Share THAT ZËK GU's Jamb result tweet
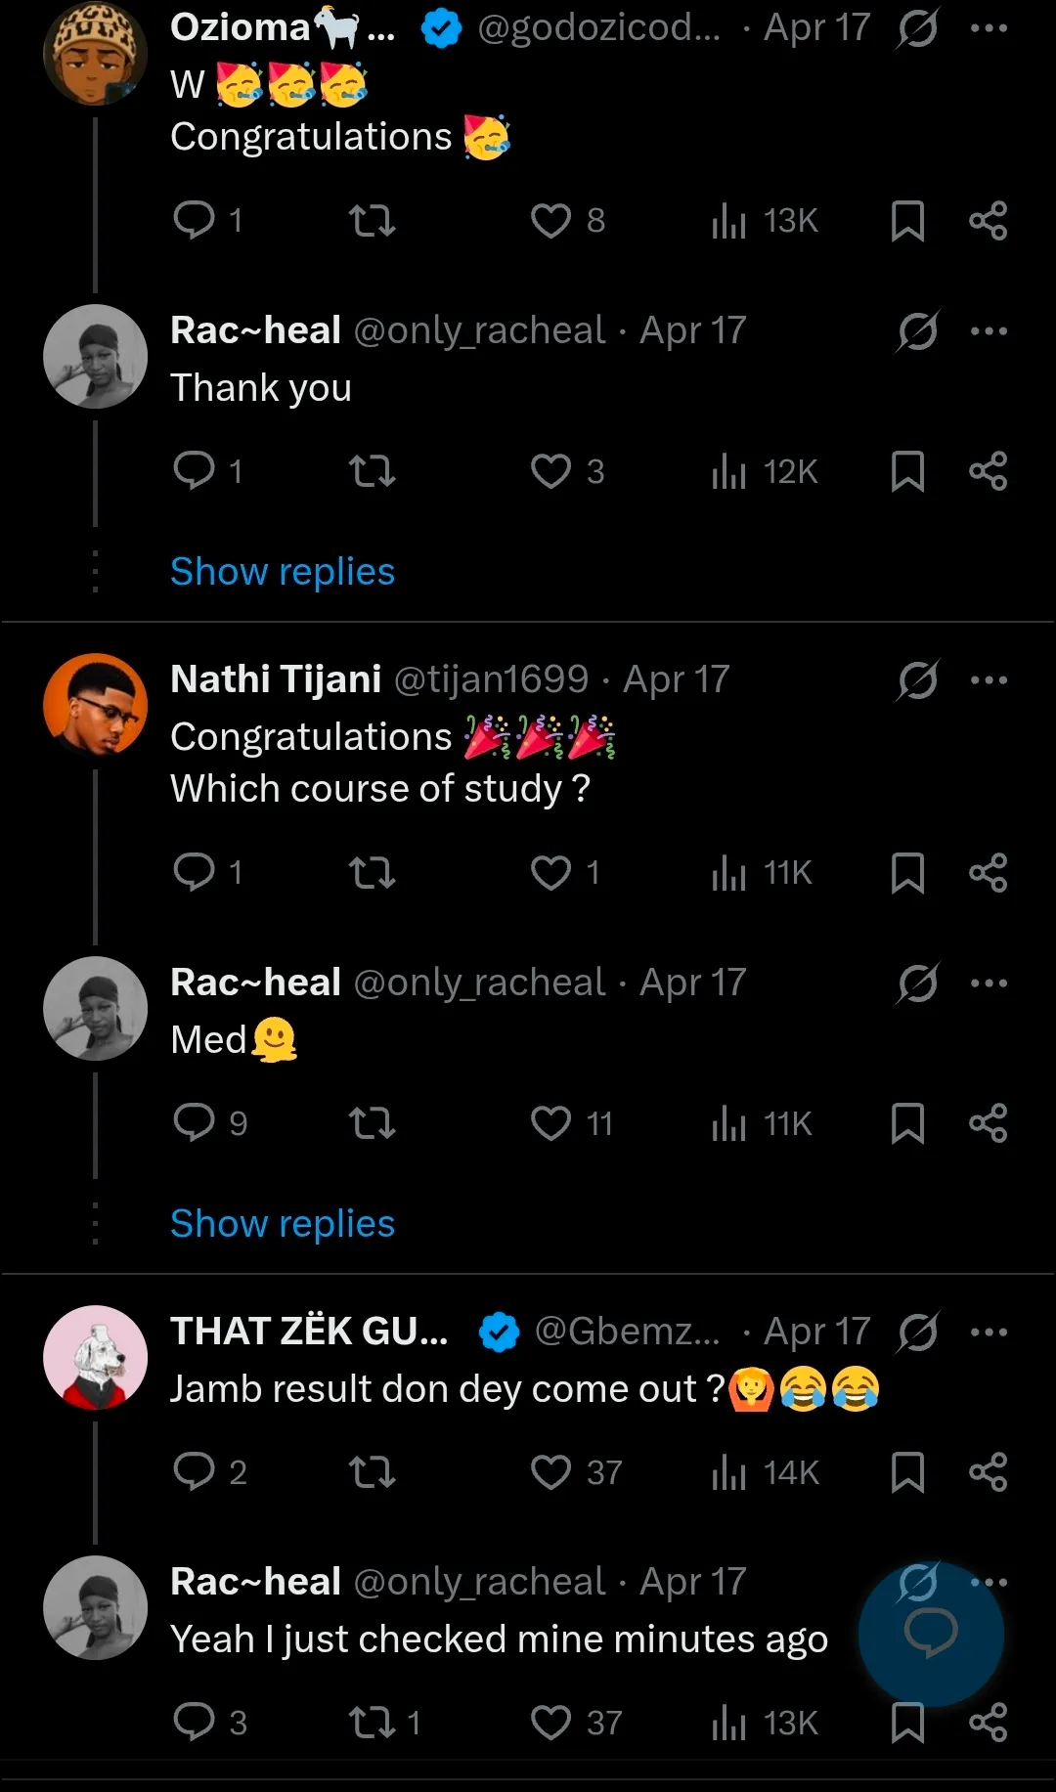Viewport: 1056px width, 1792px height. point(988,1472)
